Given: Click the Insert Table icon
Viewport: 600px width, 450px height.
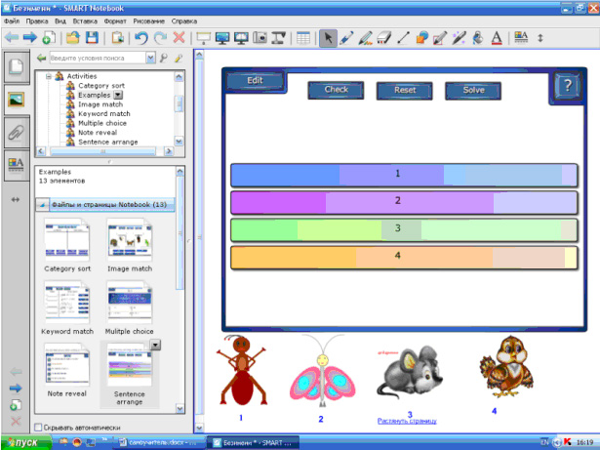Looking at the screenshot, I should click(304, 38).
